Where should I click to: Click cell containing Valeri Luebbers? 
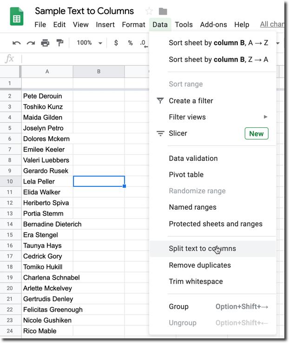(47, 160)
